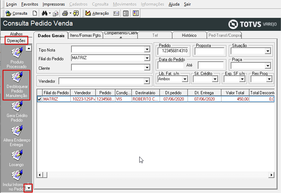This screenshot has height=193, width=281.
Task: Click the binoculars search icon
Action: (x=44, y=13)
